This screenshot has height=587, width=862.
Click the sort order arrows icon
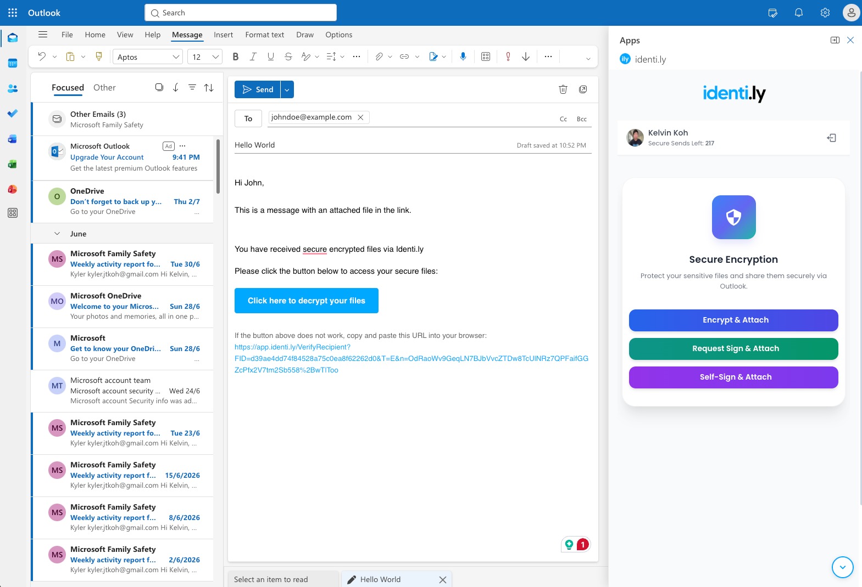pyautogui.click(x=209, y=87)
